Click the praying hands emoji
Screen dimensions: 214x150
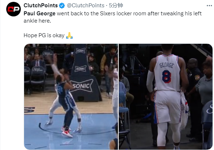click(x=69, y=35)
